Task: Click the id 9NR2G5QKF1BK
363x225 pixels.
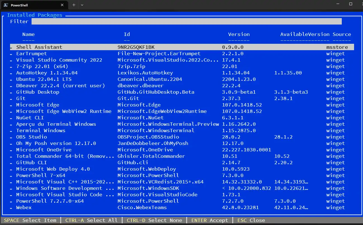Action: click(136, 47)
